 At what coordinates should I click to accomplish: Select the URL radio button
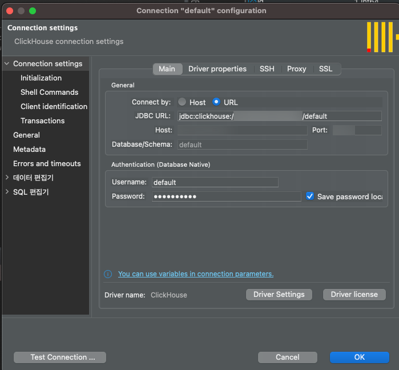coord(216,102)
